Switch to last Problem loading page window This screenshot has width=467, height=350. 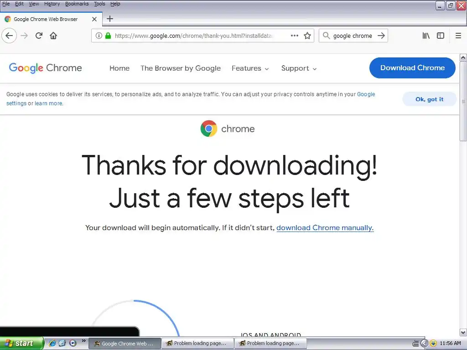(270, 344)
